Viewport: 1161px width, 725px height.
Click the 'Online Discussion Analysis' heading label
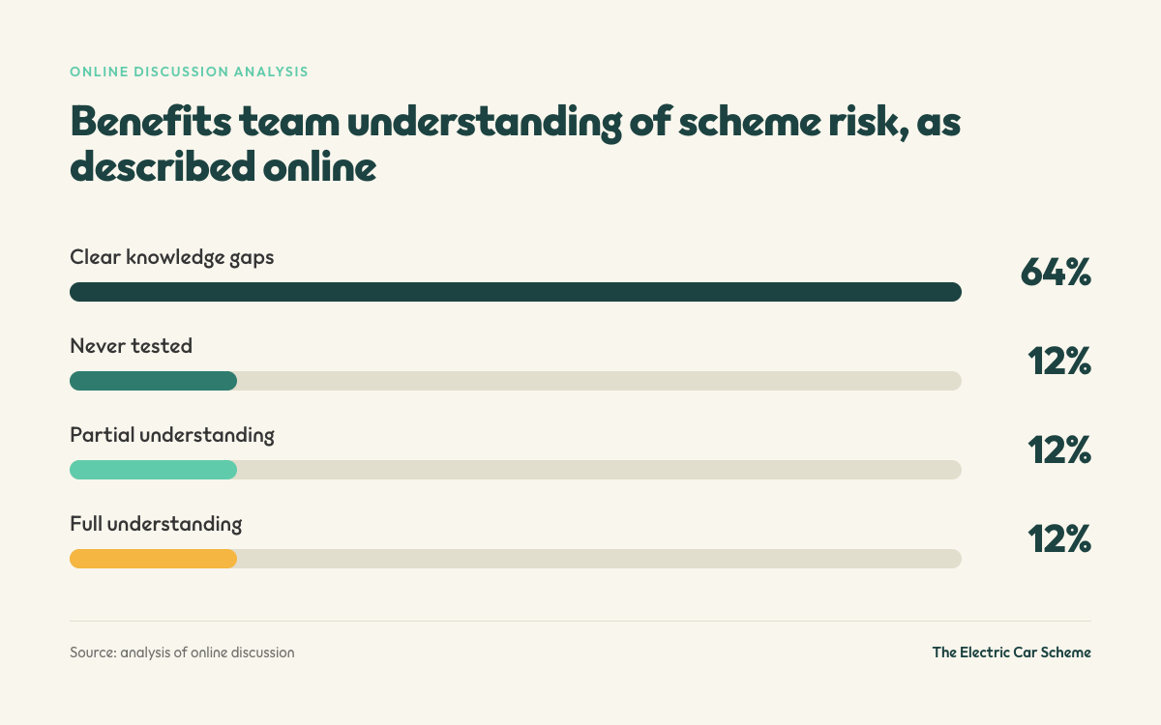[190, 72]
